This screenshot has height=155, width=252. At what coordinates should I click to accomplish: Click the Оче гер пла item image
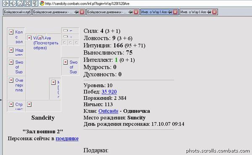pos(16,88)
